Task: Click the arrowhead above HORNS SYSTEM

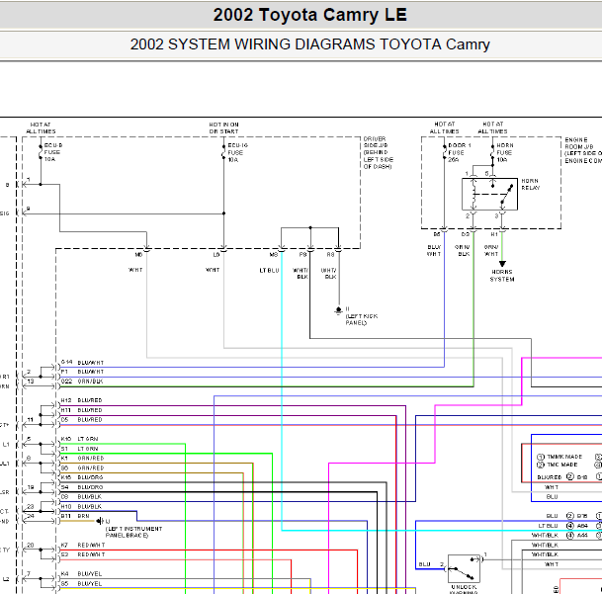Action: point(502,264)
